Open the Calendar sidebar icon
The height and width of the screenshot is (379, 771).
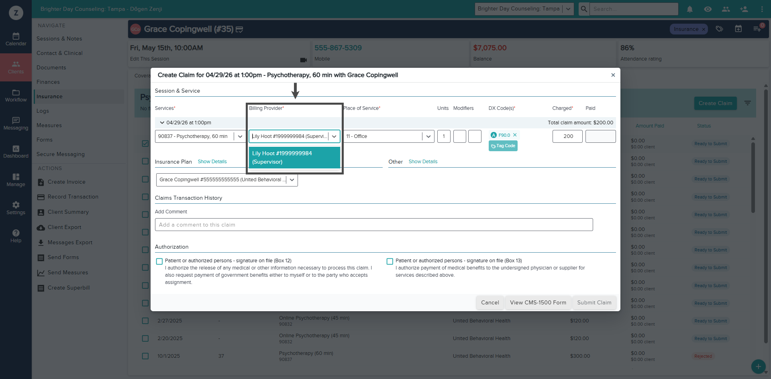[16, 39]
